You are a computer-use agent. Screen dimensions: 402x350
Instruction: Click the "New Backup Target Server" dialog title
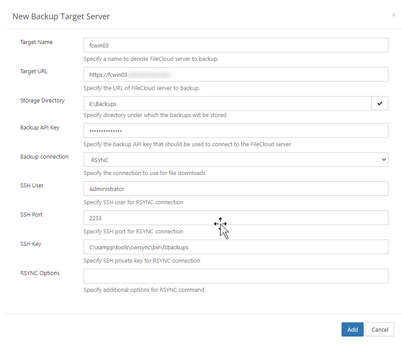click(x=61, y=17)
